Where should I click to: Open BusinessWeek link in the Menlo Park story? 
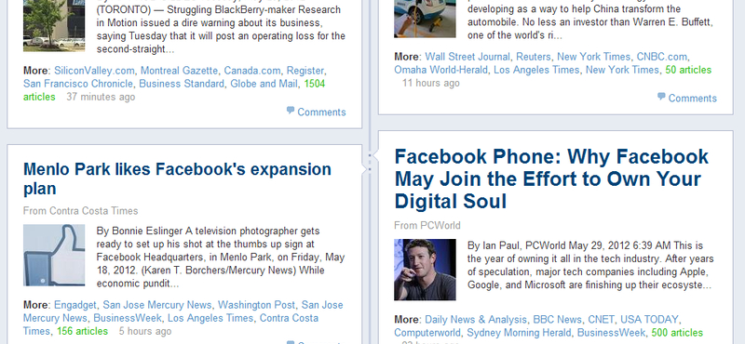[128, 318]
